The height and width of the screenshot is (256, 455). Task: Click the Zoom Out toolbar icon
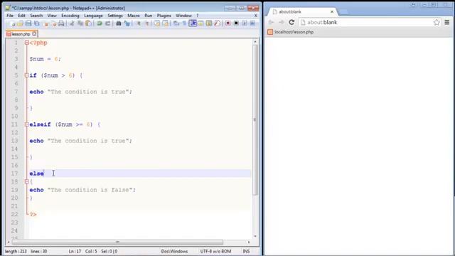[x=147, y=23]
